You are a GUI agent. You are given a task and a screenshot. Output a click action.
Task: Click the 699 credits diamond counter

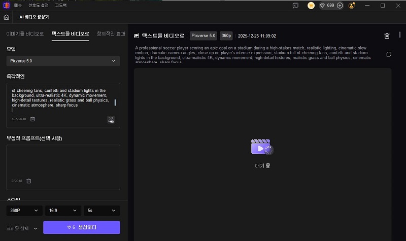[327, 6]
